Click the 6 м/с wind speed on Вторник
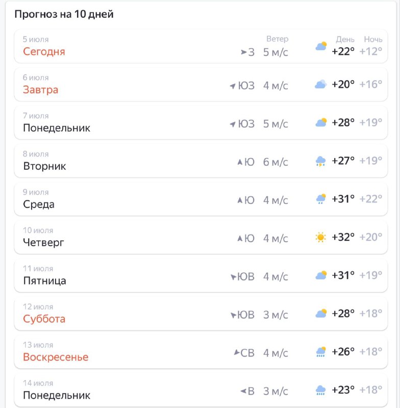The height and width of the screenshot is (408, 400). tap(276, 162)
